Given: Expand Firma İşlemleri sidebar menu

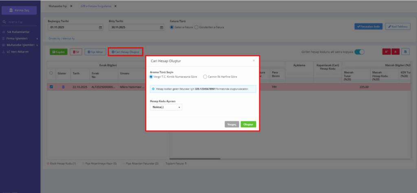Looking at the screenshot, I should 20,39.
